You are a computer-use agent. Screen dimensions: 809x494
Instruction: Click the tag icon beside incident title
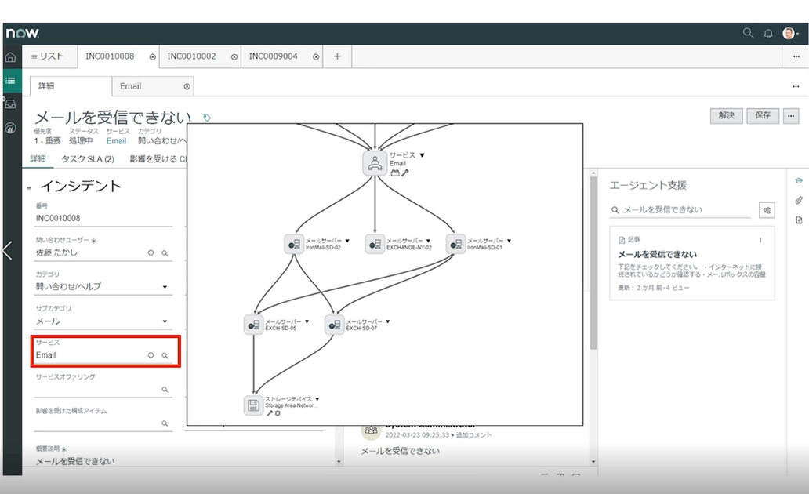[207, 118]
